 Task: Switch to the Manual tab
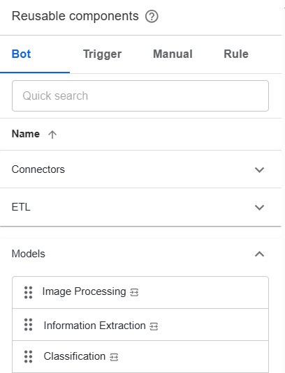pyautogui.click(x=173, y=54)
